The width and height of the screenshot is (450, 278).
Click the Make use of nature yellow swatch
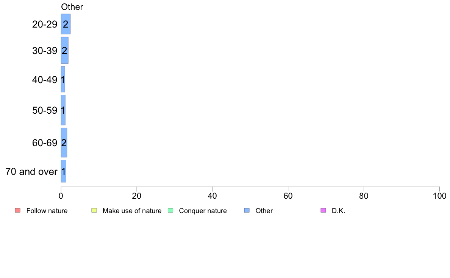pos(94,210)
